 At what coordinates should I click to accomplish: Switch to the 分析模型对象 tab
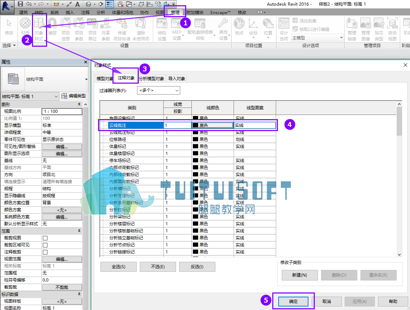click(152, 78)
